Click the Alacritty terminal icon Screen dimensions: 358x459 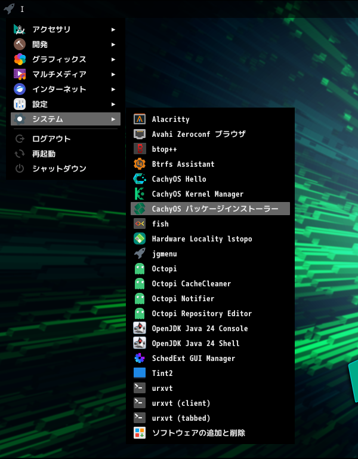pos(140,119)
